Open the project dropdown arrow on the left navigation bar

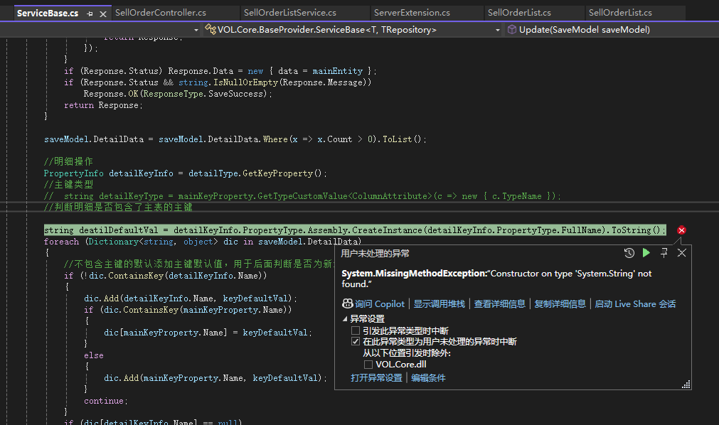[196, 31]
